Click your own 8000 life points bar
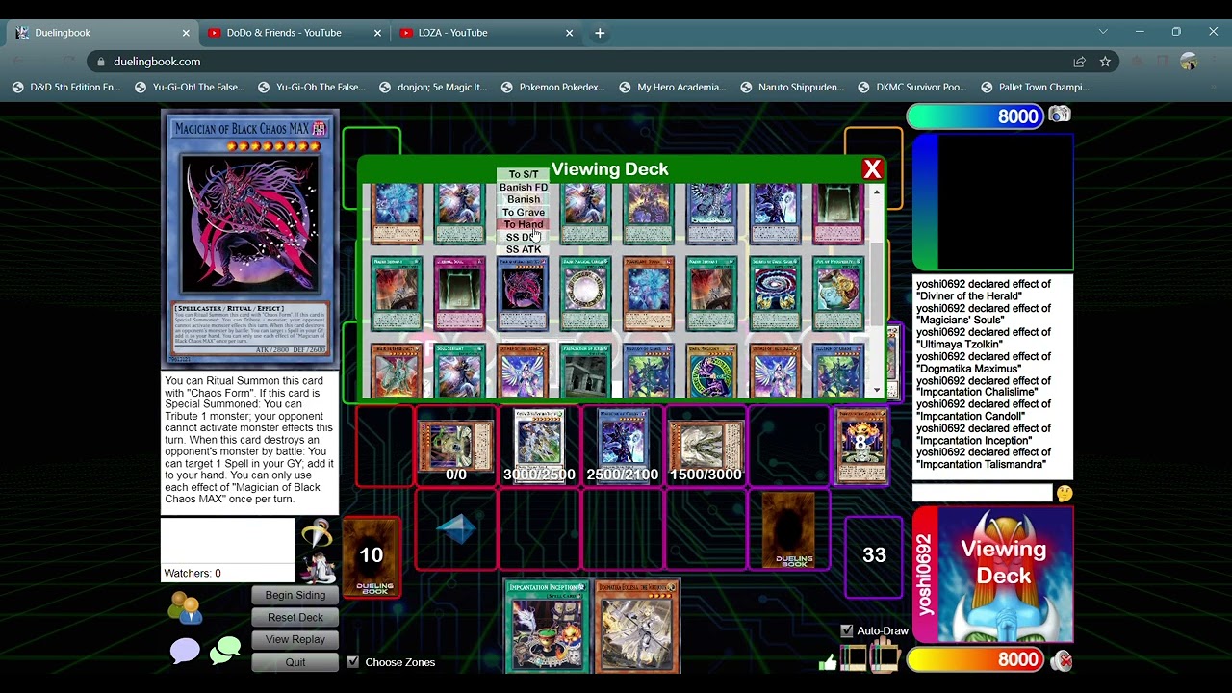The image size is (1232, 693). coord(974,659)
